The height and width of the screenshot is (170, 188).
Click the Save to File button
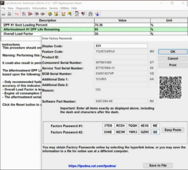pyautogui.click(x=158, y=165)
